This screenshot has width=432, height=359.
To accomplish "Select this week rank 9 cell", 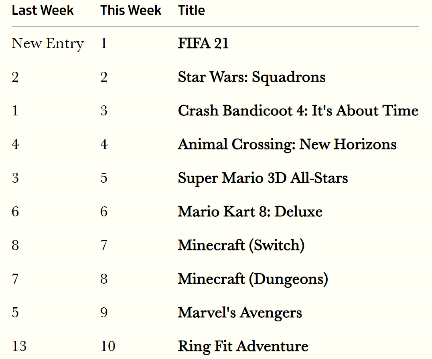I will [x=104, y=313].
